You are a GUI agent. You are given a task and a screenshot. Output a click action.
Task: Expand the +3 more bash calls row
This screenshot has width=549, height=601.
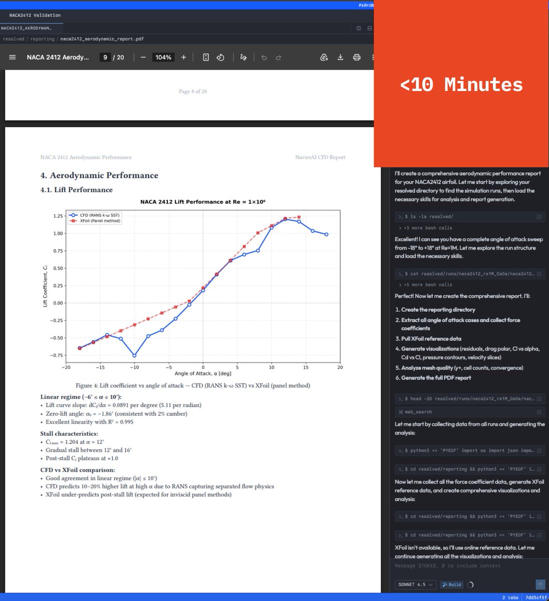(x=425, y=228)
